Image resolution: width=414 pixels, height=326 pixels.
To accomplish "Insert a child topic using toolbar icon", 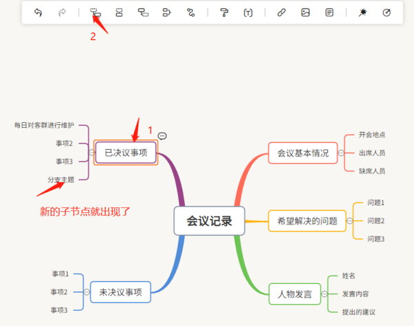I will (x=95, y=12).
